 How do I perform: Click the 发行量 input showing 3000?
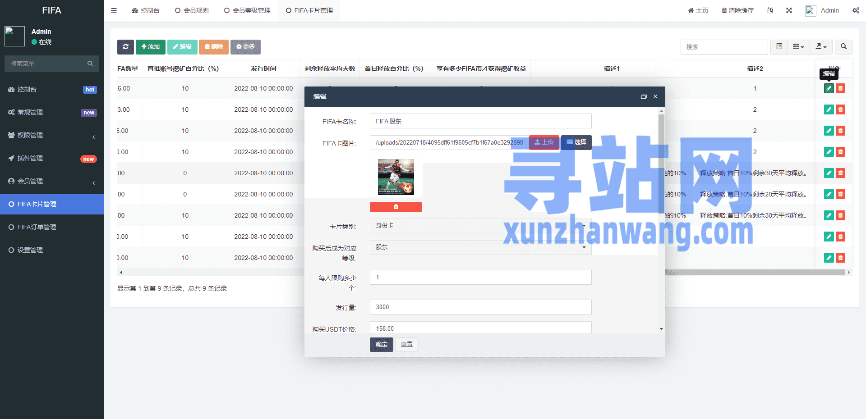tap(480, 307)
